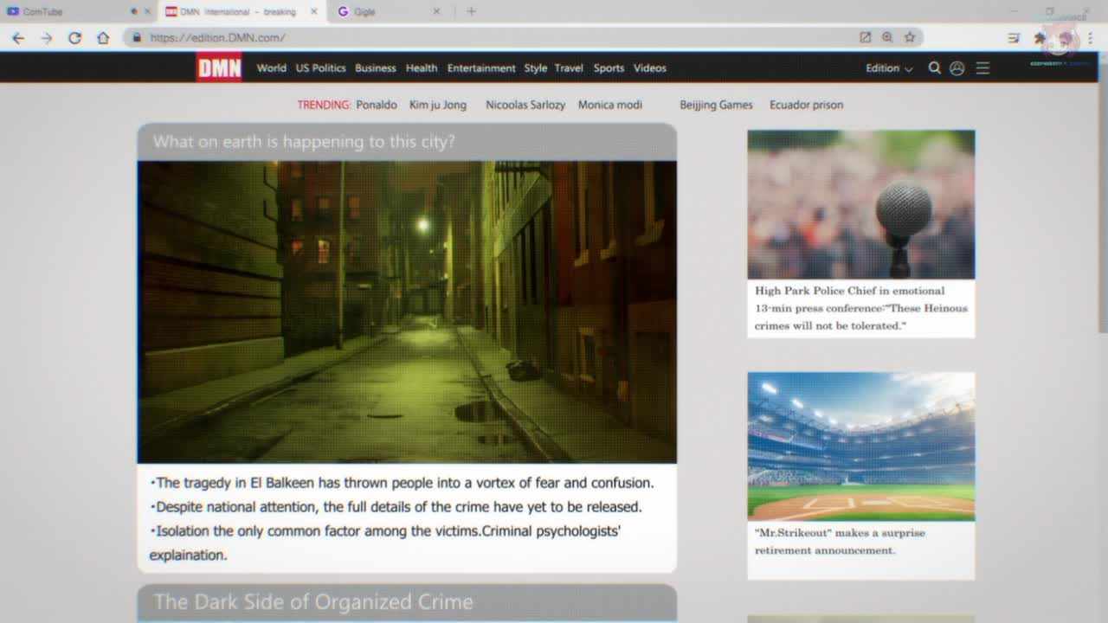This screenshot has height=623, width=1108.
Task: Close the Gigle tab
Action: tap(436, 11)
